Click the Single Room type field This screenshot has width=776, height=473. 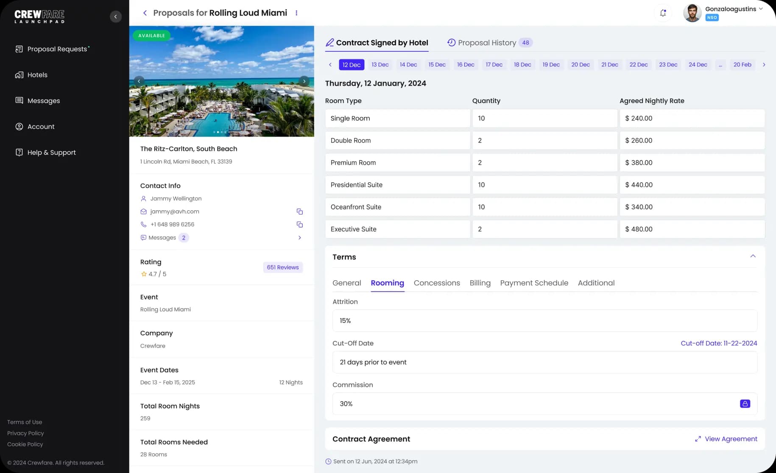[398, 119]
